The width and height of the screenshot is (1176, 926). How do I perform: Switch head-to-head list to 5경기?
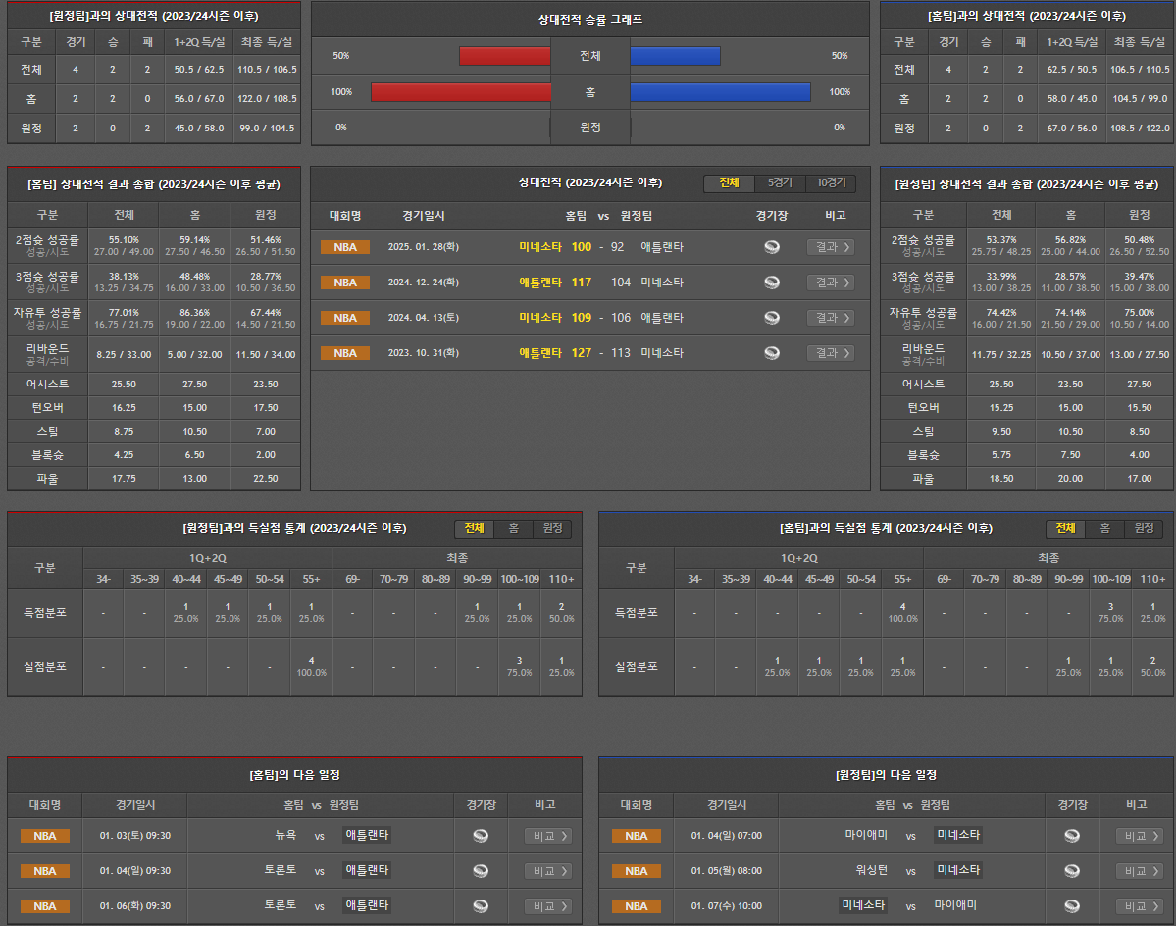780,183
